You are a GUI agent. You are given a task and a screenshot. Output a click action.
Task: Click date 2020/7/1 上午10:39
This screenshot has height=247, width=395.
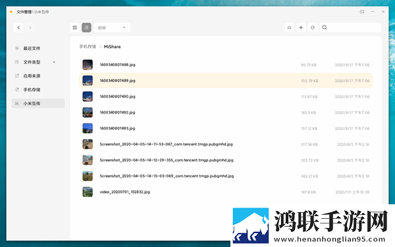(x=352, y=192)
